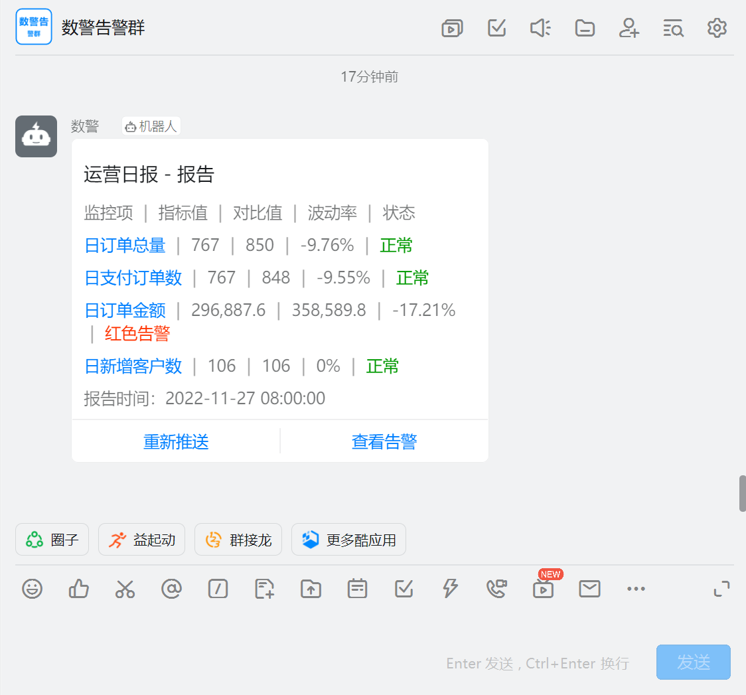Mention a member using the @ icon

pos(171,589)
